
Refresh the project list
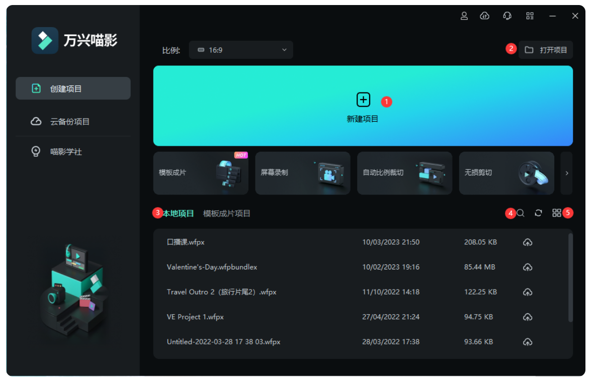[538, 213]
